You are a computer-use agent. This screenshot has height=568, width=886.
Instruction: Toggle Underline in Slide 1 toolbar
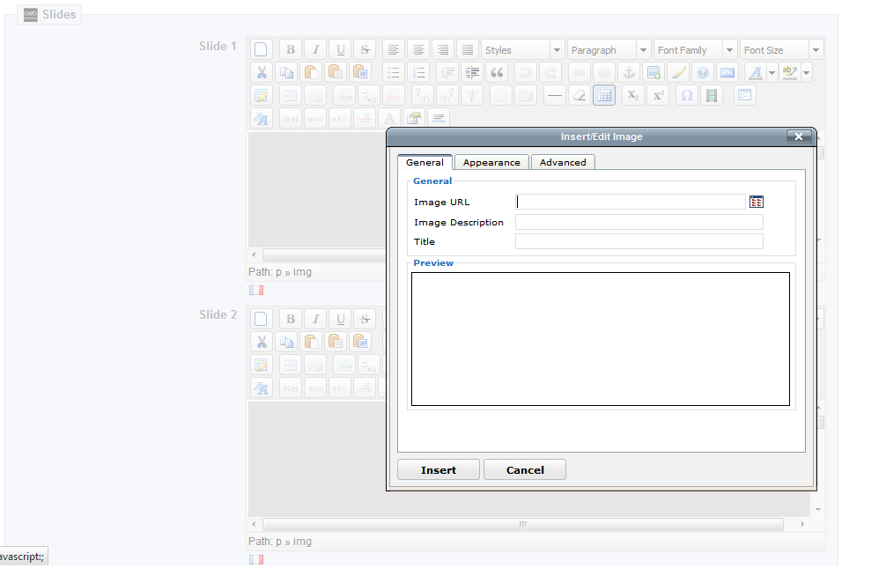coord(340,49)
